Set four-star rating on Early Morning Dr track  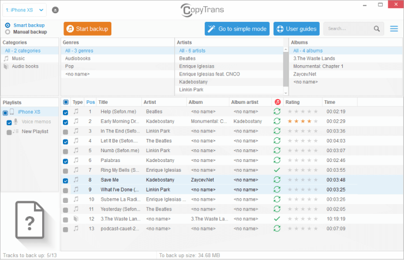click(x=309, y=121)
